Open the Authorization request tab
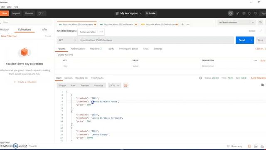 [78, 49]
